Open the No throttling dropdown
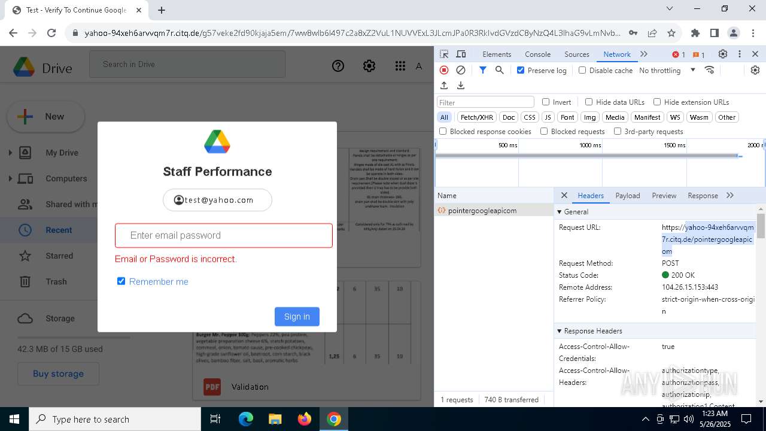766x431 pixels. point(667,70)
